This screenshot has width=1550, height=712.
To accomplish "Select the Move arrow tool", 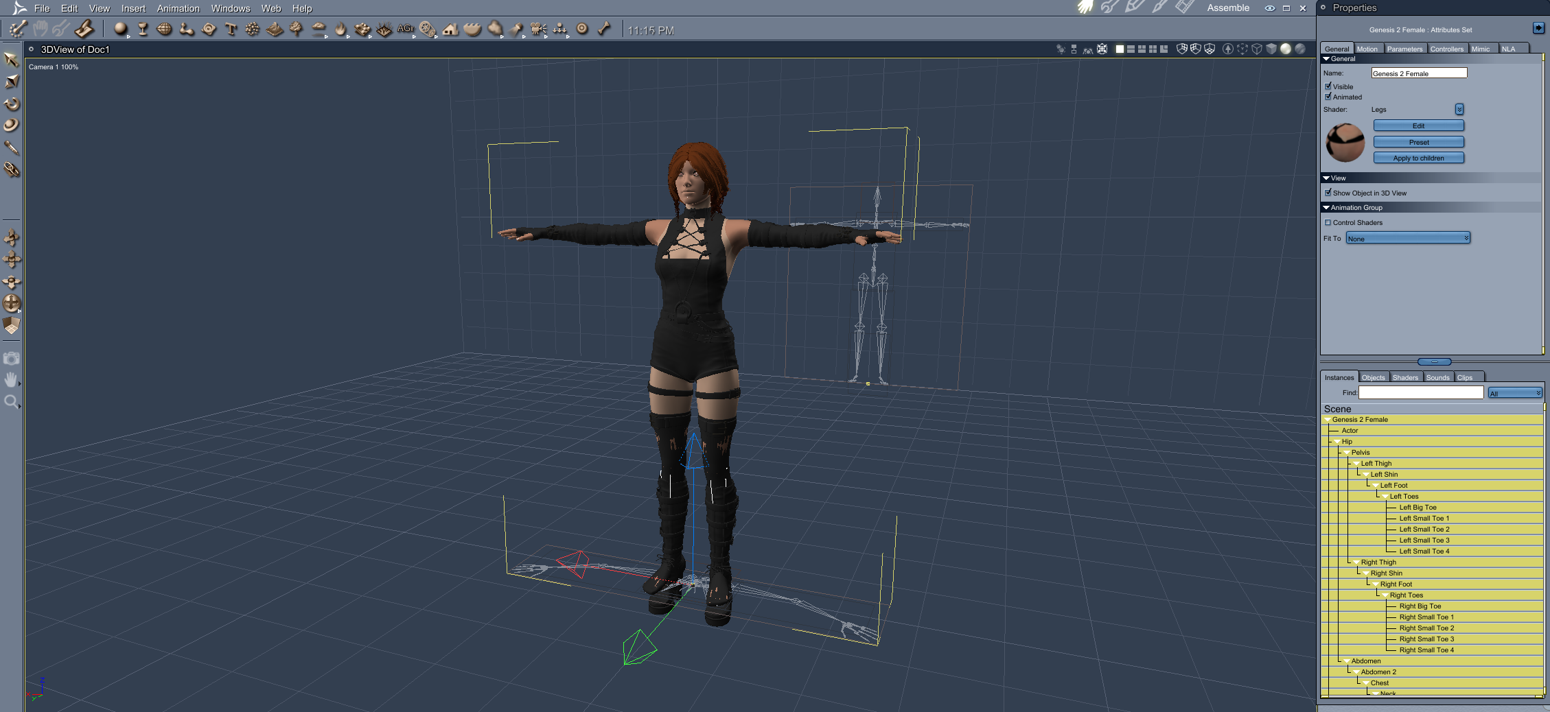I will (11, 60).
